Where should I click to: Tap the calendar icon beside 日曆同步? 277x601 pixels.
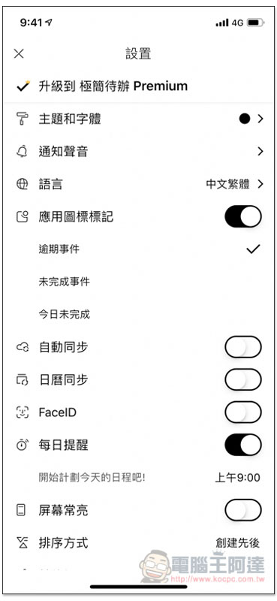click(22, 380)
